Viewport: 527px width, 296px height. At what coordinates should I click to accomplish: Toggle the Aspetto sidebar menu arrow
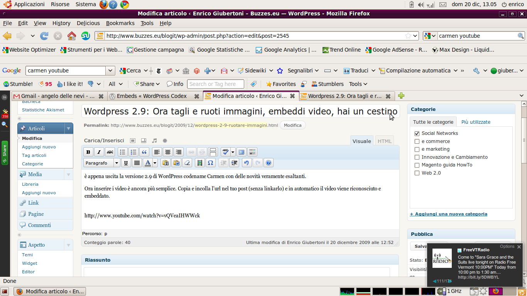coord(69,245)
